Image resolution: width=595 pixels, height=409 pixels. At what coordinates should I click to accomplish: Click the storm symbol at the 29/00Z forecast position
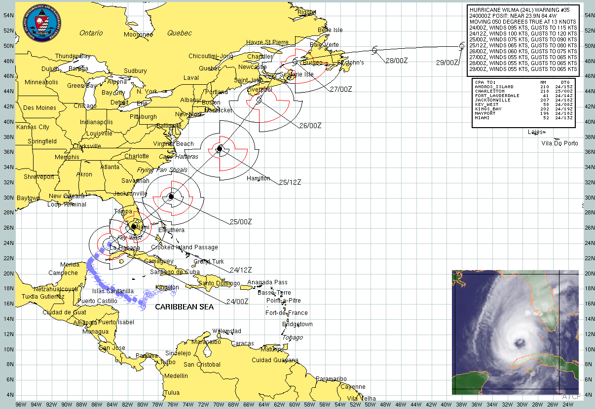(x=462, y=46)
